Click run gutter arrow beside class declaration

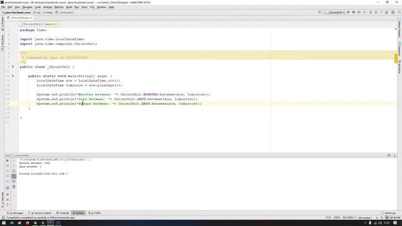tap(13, 67)
